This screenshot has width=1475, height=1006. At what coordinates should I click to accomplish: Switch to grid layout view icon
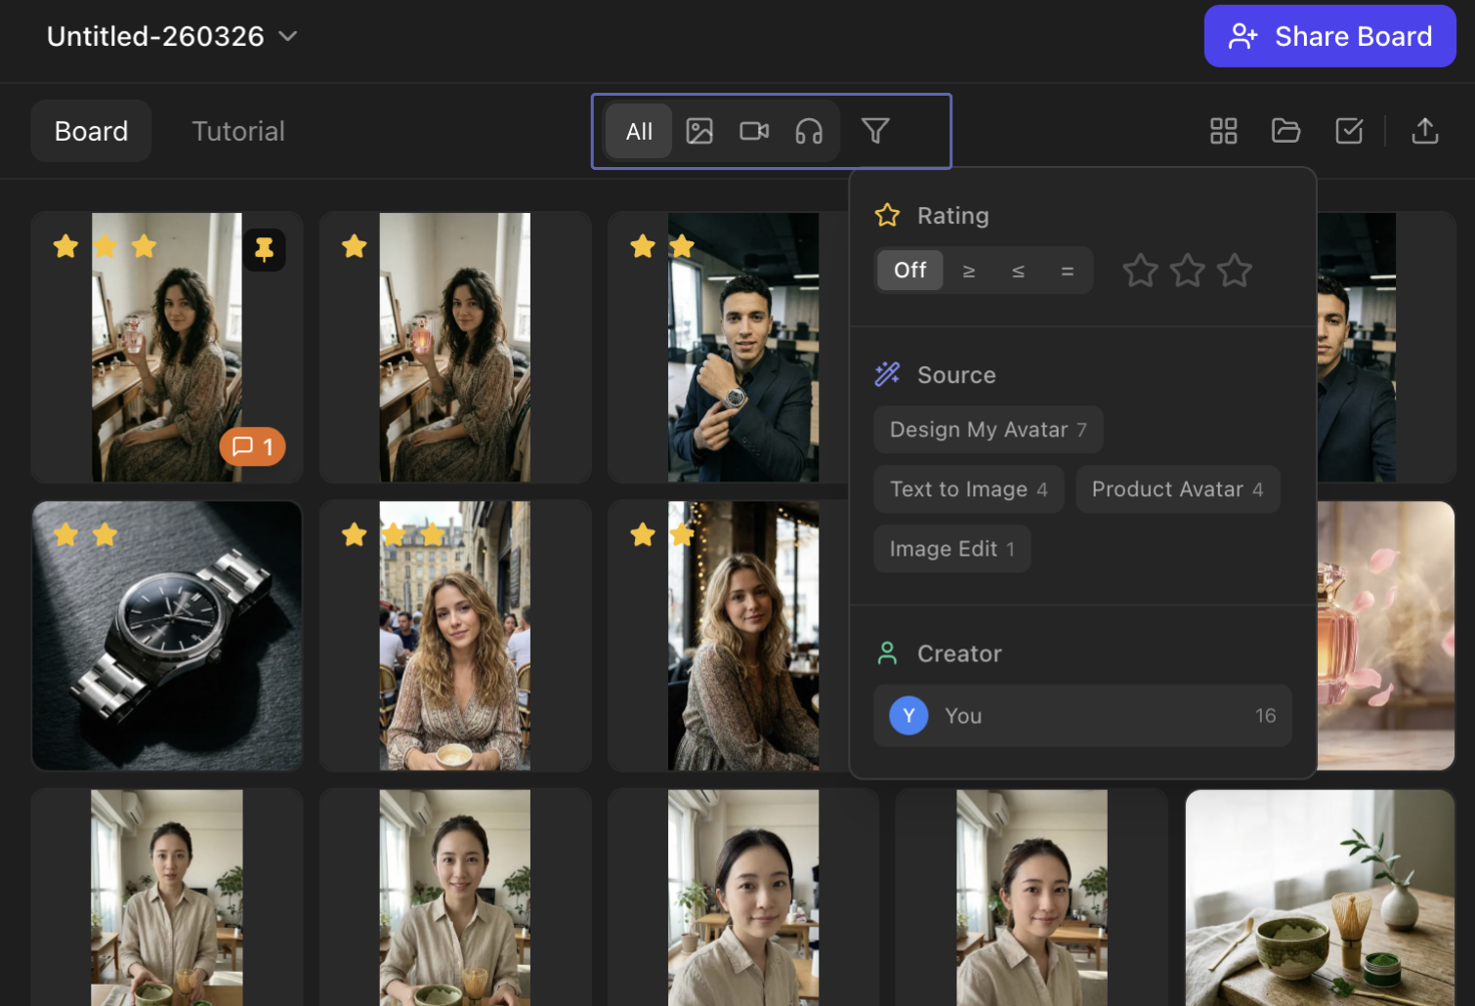[x=1223, y=131]
